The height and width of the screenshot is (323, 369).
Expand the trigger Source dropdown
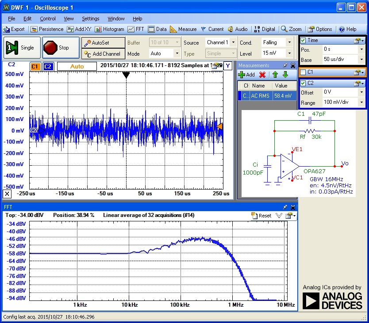tap(232, 42)
